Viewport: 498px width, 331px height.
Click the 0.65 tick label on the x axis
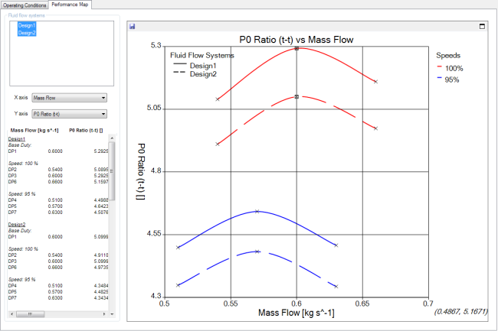(362, 303)
